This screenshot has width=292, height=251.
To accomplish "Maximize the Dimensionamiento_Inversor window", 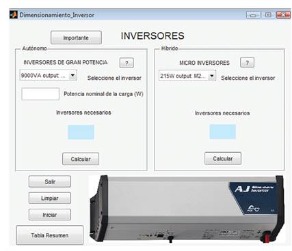I will (x=268, y=15).
